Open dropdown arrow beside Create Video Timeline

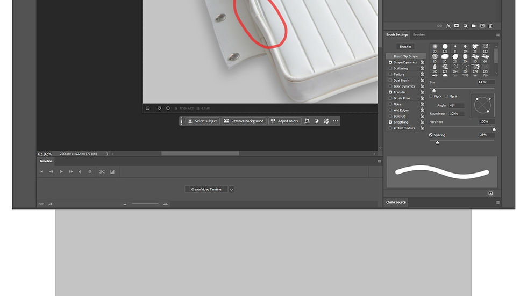click(x=232, y=189)
